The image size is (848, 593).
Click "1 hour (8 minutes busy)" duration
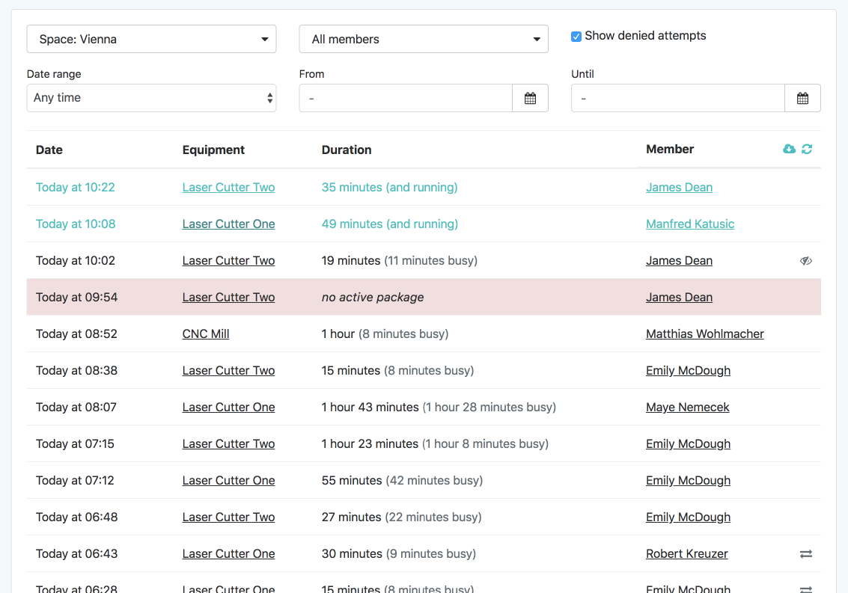click(385, 334)
